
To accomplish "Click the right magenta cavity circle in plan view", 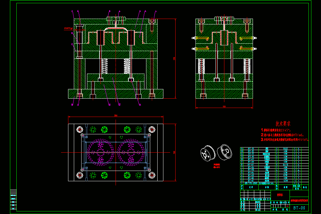I will tap(131, 152).
